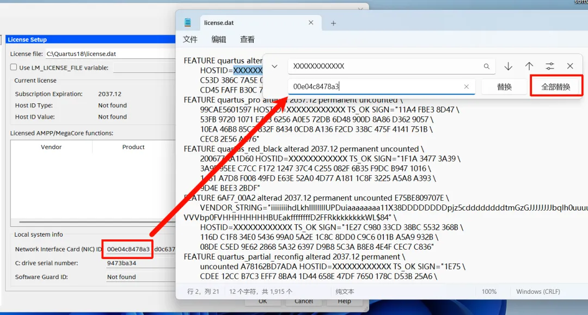Screen dimensions: 588x315
Task: Click the 行 2, 列 21 cursor position
Action: 203,292
